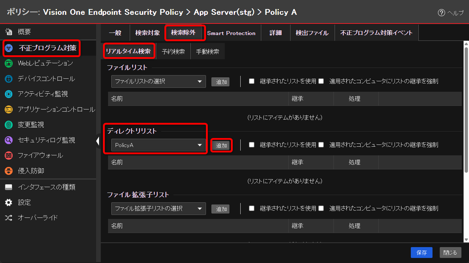Click 追加 next to ファイル拡張子リストの選択
Screen dimensions: 469x263
220,209
